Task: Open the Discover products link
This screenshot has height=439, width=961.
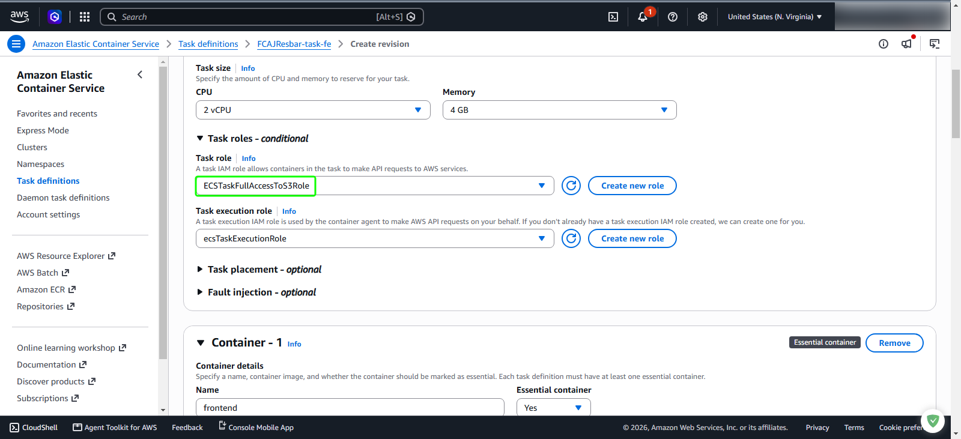Action: pos(56,381)
